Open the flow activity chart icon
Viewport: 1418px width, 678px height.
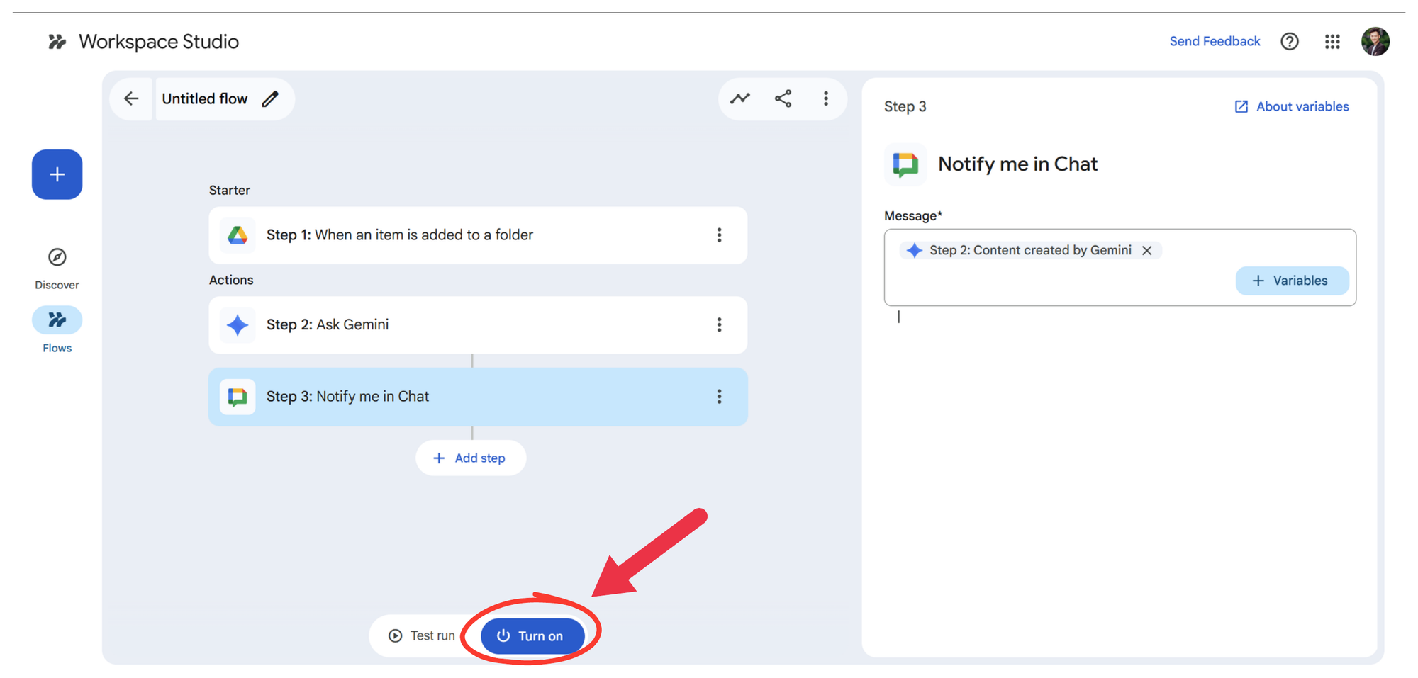(x=740, y=98)
